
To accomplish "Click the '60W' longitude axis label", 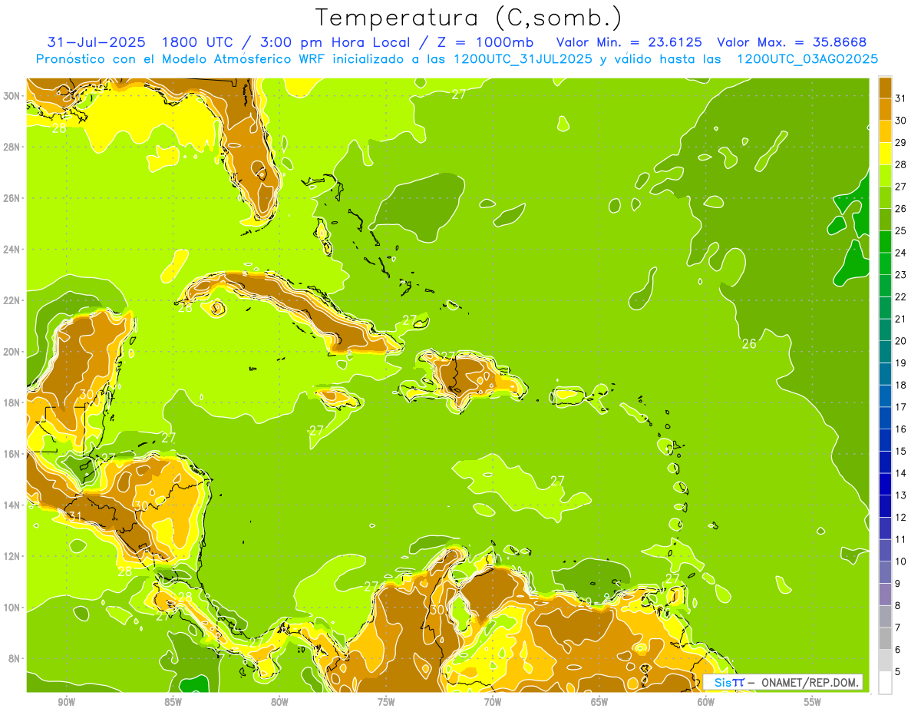I will (706, 702).
